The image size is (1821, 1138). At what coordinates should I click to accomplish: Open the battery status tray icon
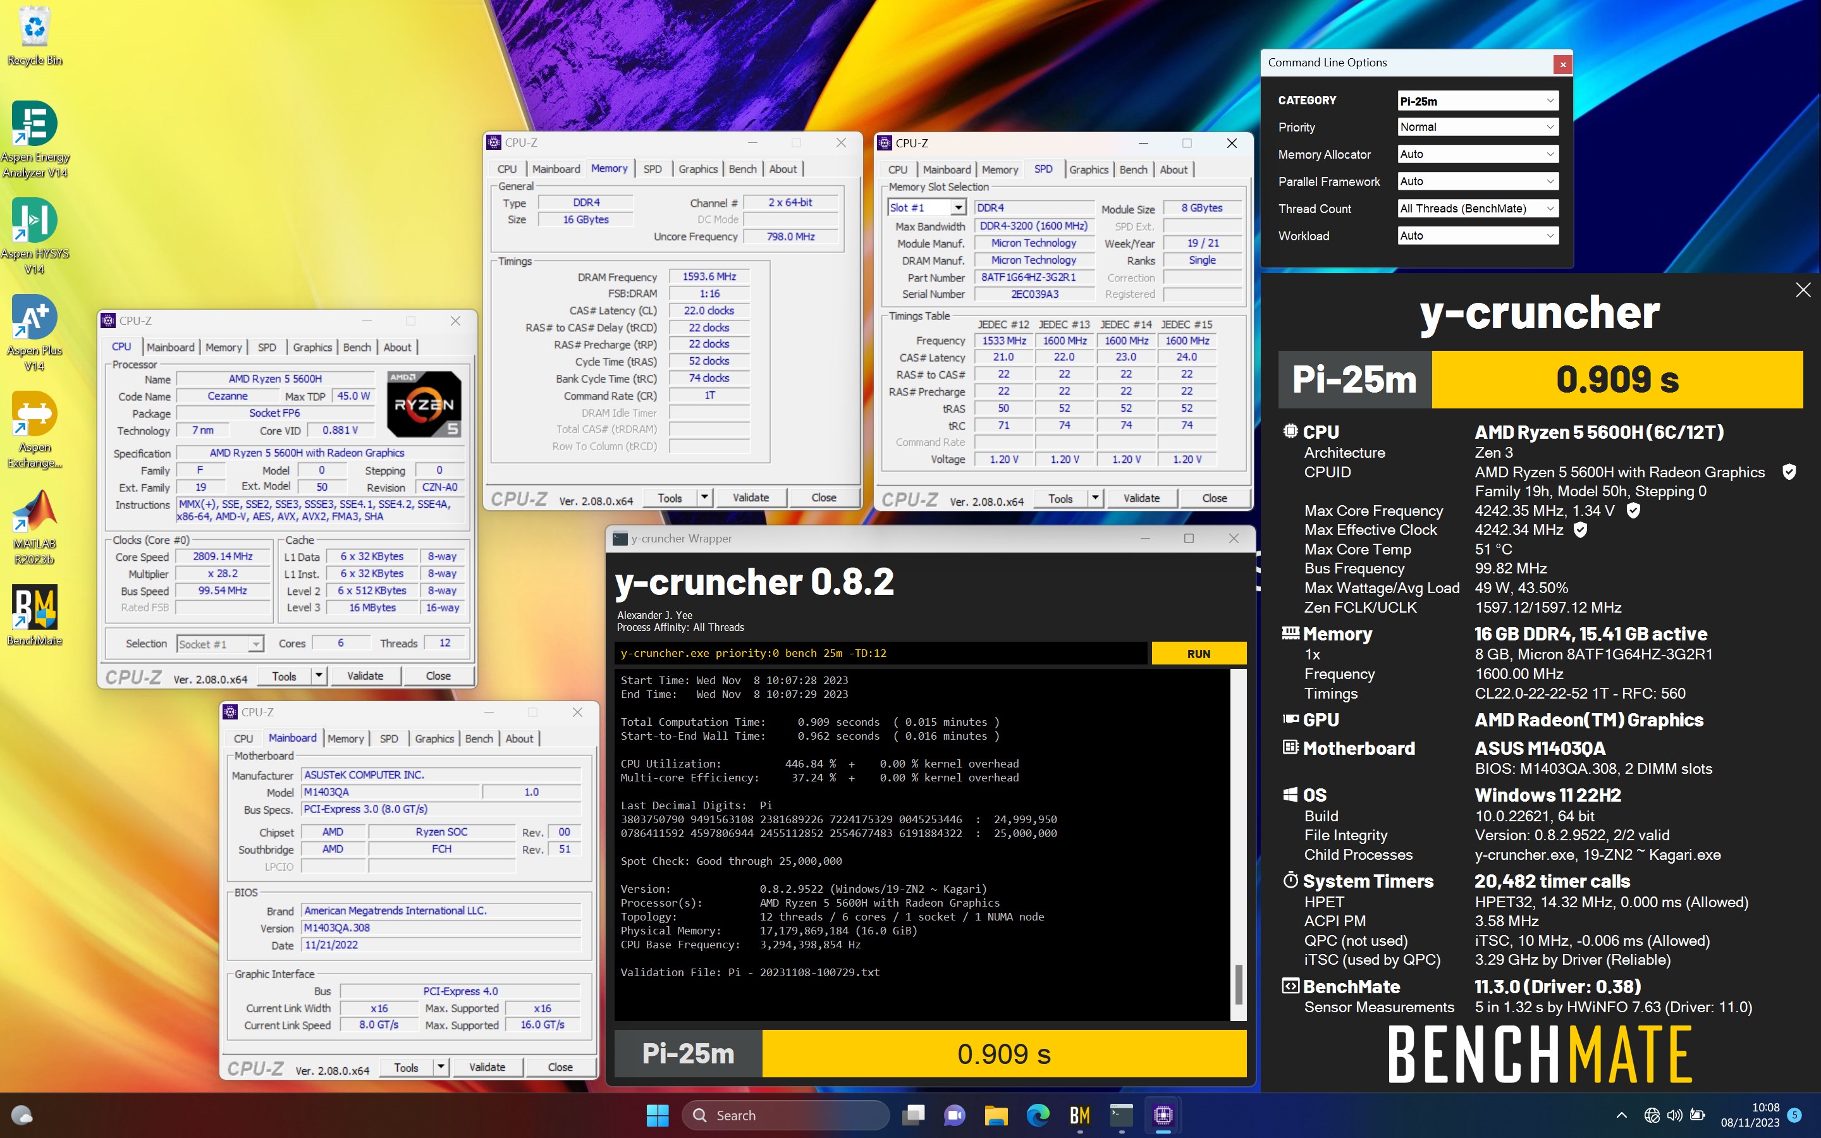[1698, 1115]
